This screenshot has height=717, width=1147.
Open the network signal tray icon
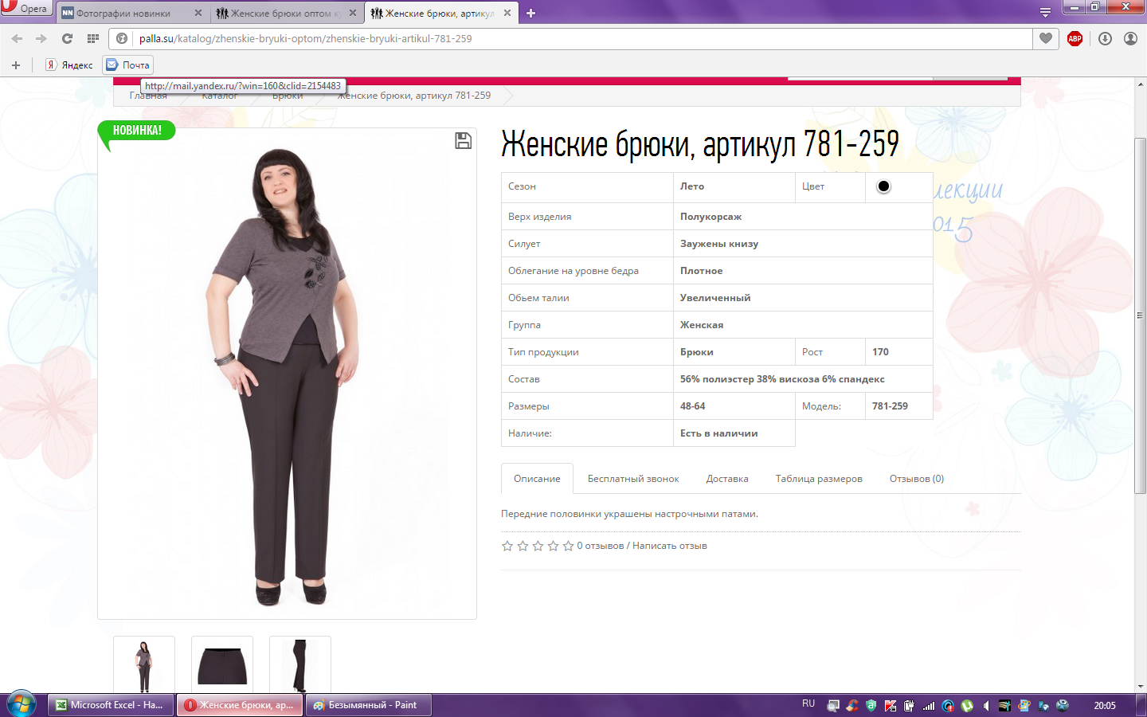coord(929,706)
